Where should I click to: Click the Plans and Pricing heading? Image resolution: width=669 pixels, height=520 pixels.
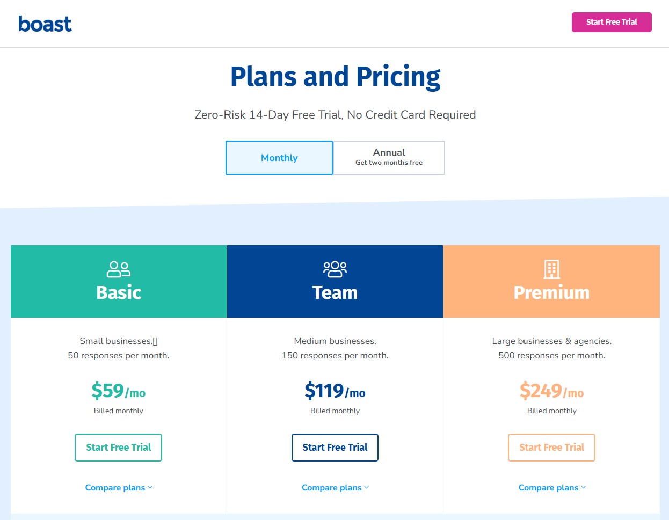click(x=334, y=76)
